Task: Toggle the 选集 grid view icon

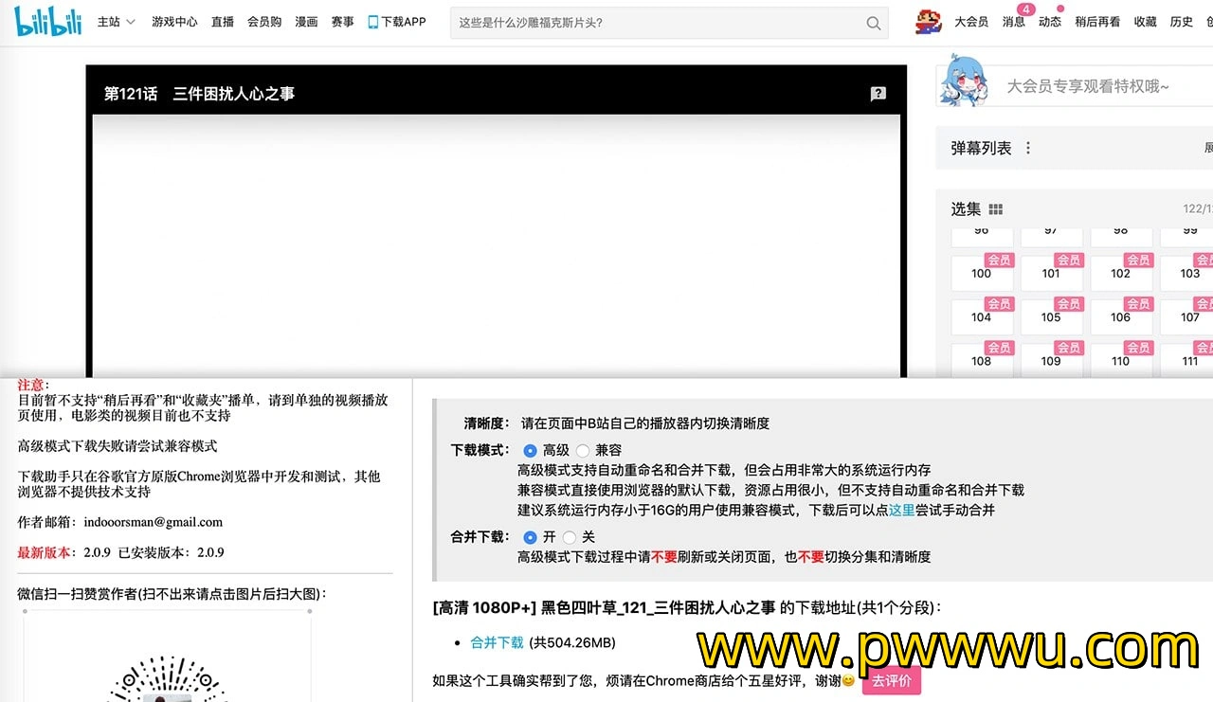Action: (995, 209)
